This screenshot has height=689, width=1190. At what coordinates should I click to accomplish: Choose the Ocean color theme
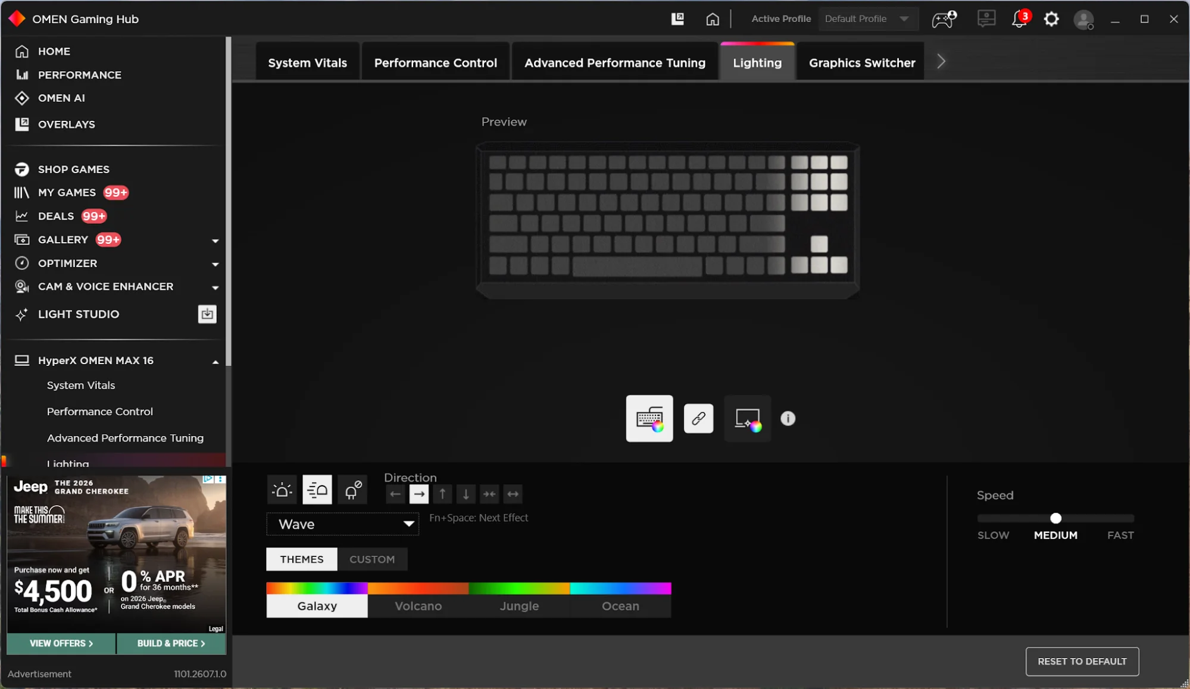click(620, 600)
